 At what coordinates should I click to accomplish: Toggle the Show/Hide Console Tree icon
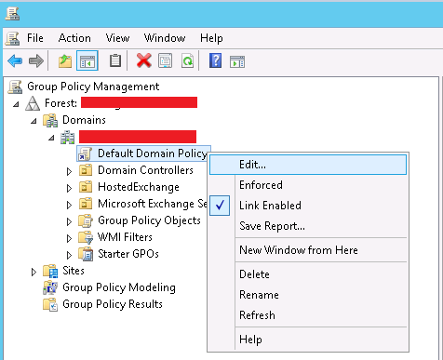click(87, 60)
